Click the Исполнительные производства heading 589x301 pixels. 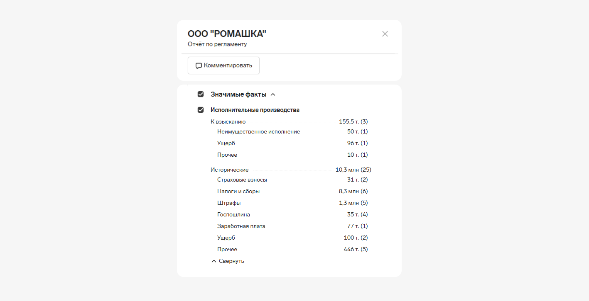point(255,110)
